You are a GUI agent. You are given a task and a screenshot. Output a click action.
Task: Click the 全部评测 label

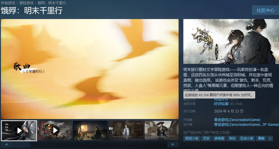click(x=190, y=104)
